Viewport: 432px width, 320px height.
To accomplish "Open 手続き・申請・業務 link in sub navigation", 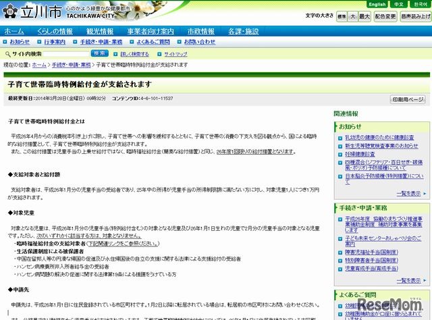I will 101,42.
